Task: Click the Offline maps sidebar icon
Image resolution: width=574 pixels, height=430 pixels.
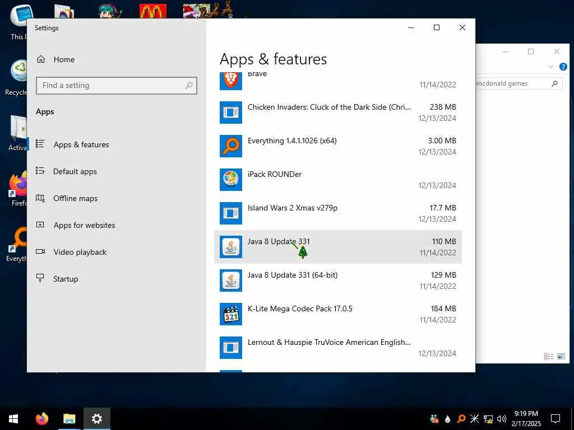Action: [40, 198]
